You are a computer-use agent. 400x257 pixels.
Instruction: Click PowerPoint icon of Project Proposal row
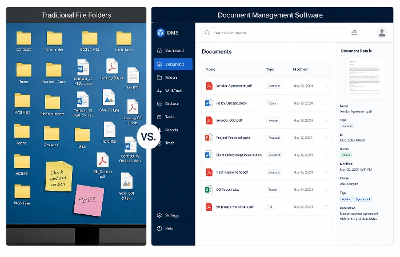click(x=209, y=138)
